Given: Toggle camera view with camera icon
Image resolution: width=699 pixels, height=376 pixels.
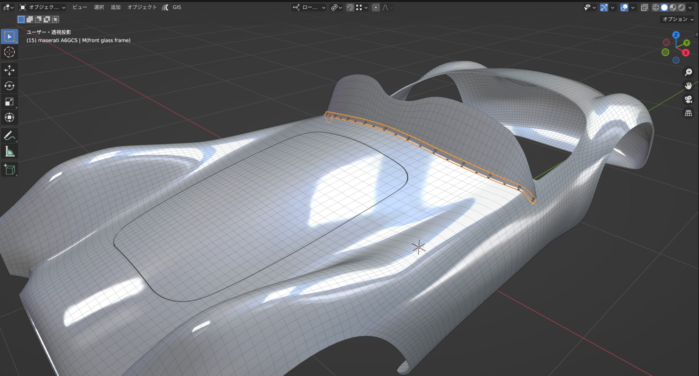Looking at the screenshot, I should (688, 99).
